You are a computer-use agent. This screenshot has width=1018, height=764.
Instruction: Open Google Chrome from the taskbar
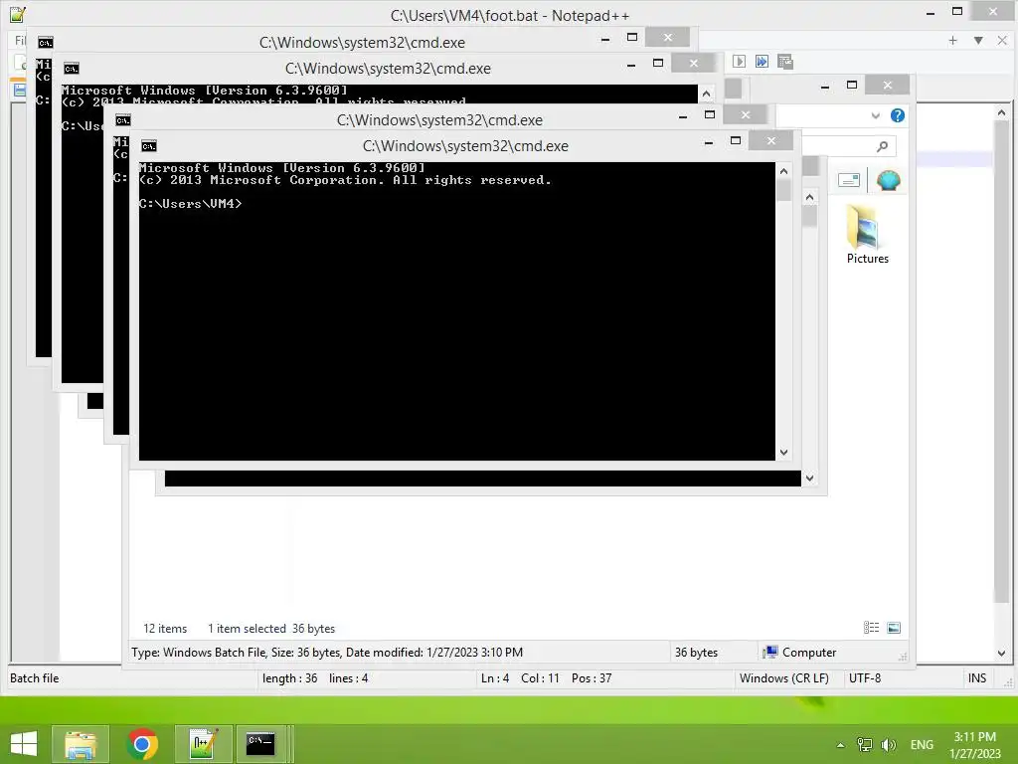click(142, 744)
